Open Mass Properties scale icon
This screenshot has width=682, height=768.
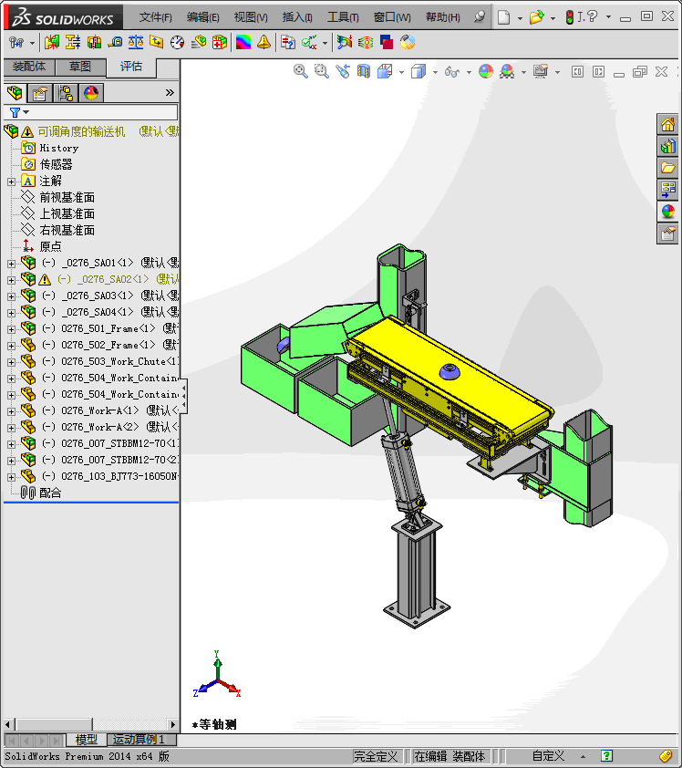136,43
